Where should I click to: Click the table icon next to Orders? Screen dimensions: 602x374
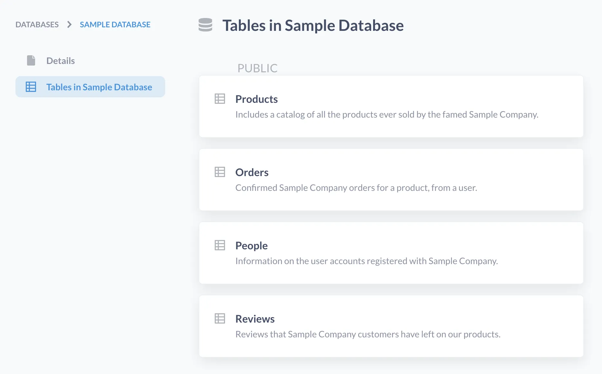[220, 172]
